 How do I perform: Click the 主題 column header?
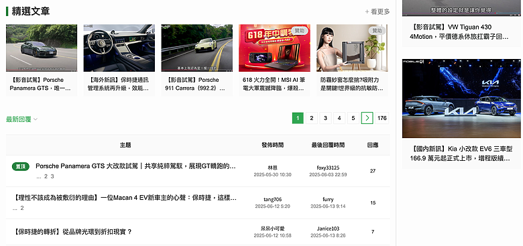coord(125,145)
